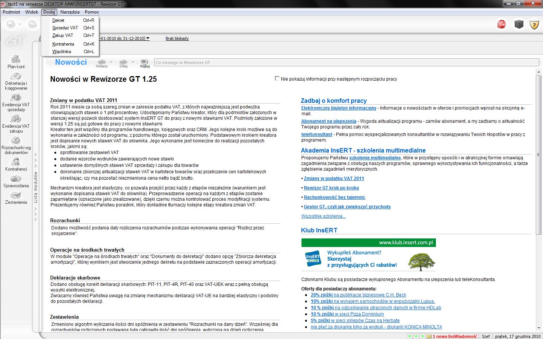
Task: Toggle 'Nie pokazuj informacji' checkbox
Action: coord(277,79)
